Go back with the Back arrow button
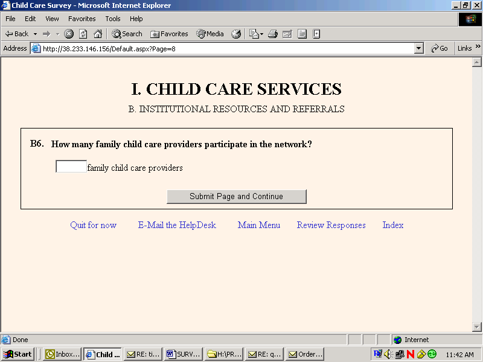This screenshot has height=362, width=483. (17, 34)
